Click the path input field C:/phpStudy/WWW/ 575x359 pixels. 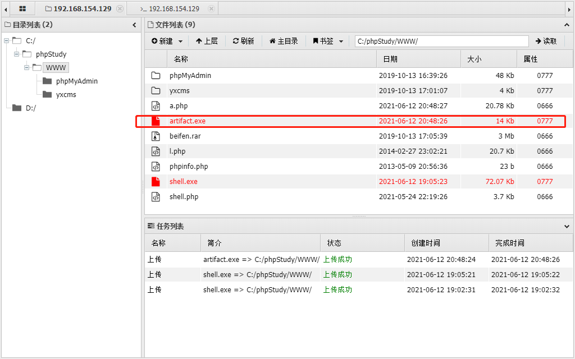[441, 41]
